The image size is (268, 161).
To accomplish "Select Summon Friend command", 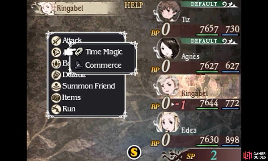I will pyautogui.click(x=88, y=86).
